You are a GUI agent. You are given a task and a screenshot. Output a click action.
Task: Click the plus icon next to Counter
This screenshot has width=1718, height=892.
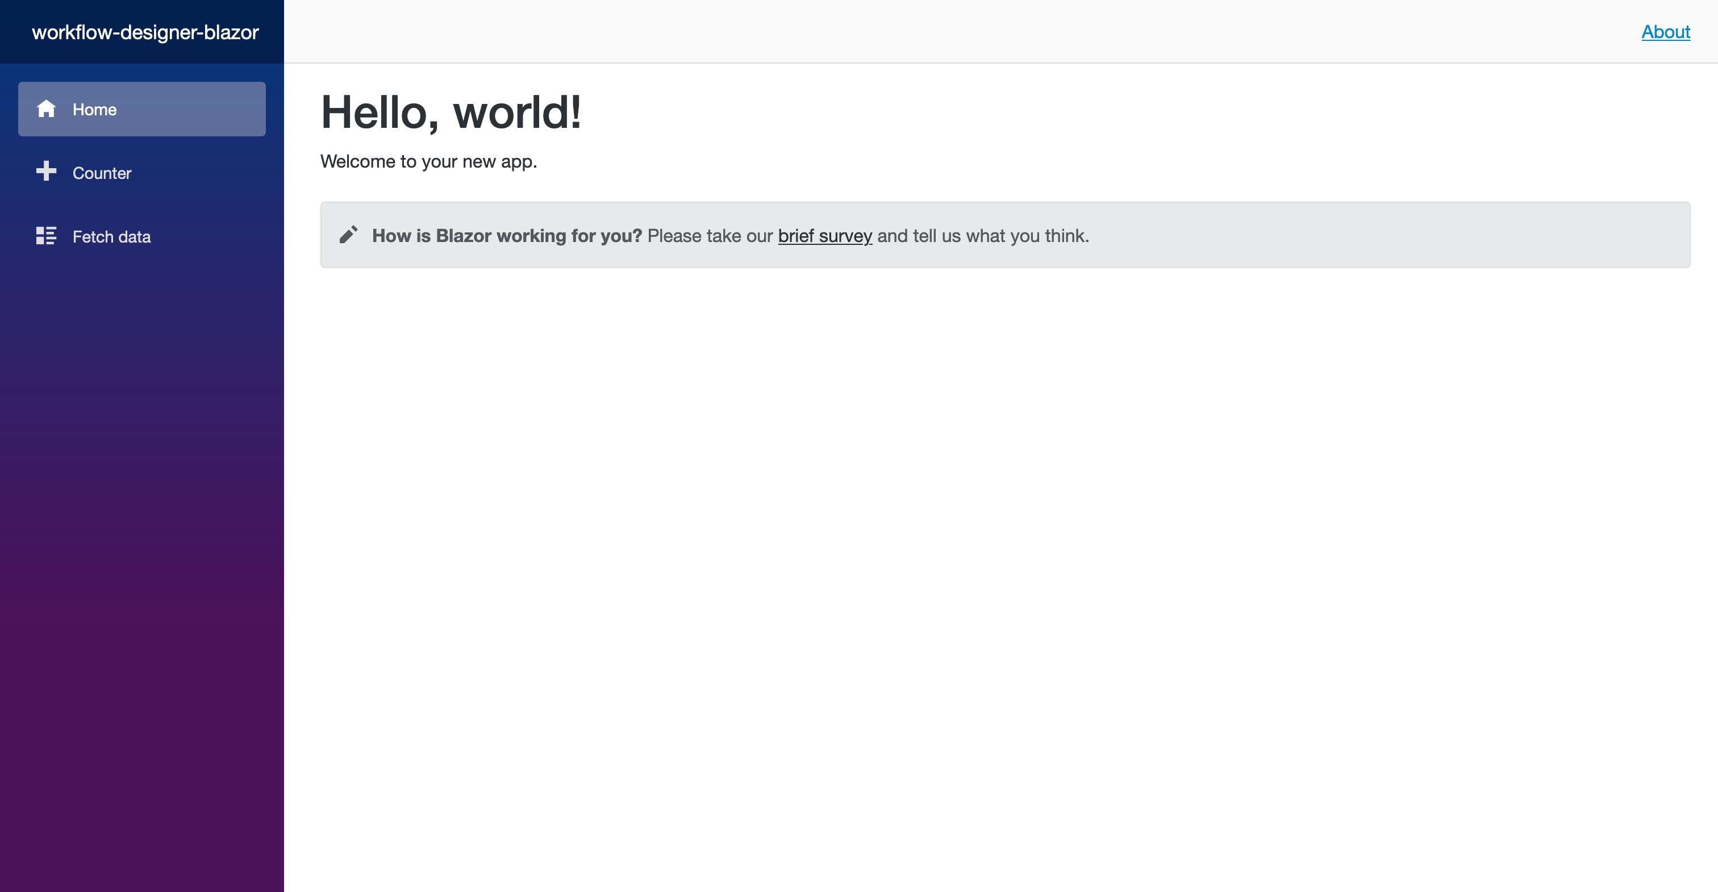click(45, 172)
